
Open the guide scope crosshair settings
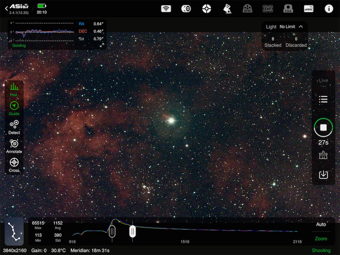coord(207,9)
